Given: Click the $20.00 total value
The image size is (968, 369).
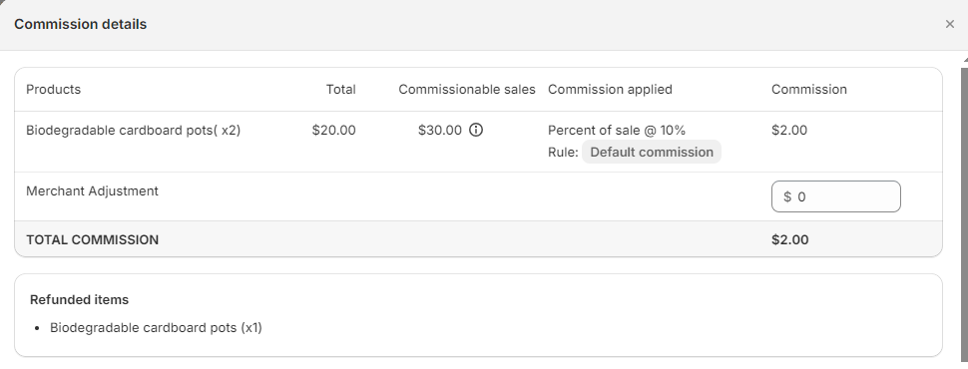Looking at the screenshot, I should tap(334, 131).
